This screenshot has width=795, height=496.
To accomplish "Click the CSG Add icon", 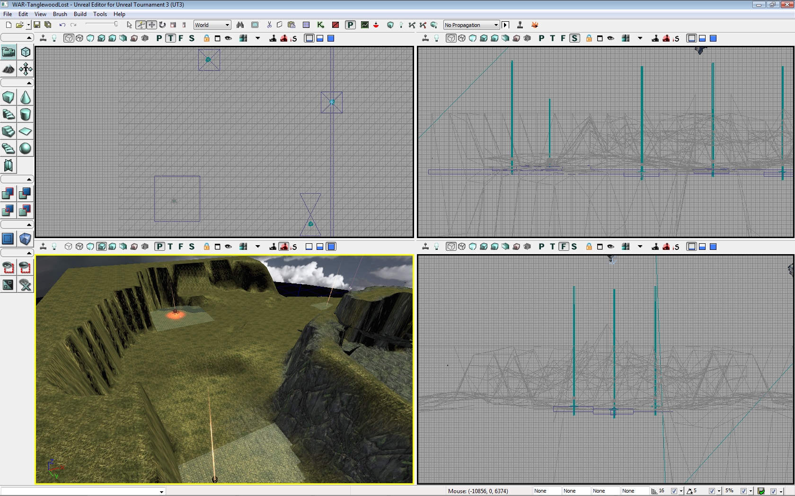I will tap(9, 193).
